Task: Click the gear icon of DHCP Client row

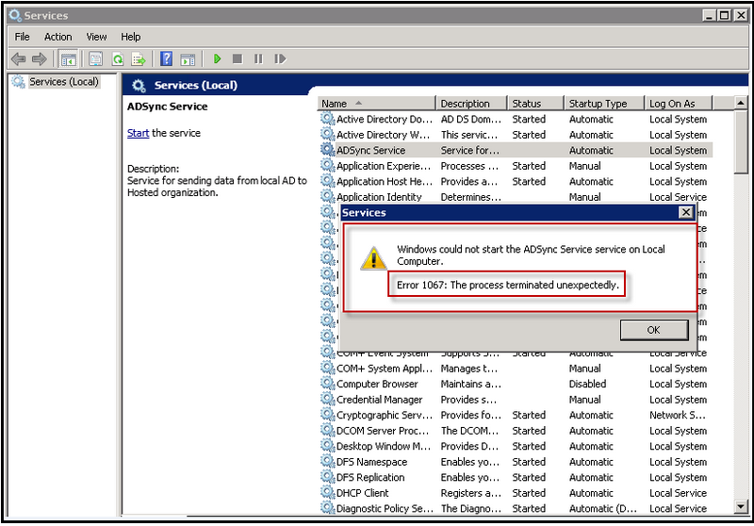Action: (x=327, y=492)
